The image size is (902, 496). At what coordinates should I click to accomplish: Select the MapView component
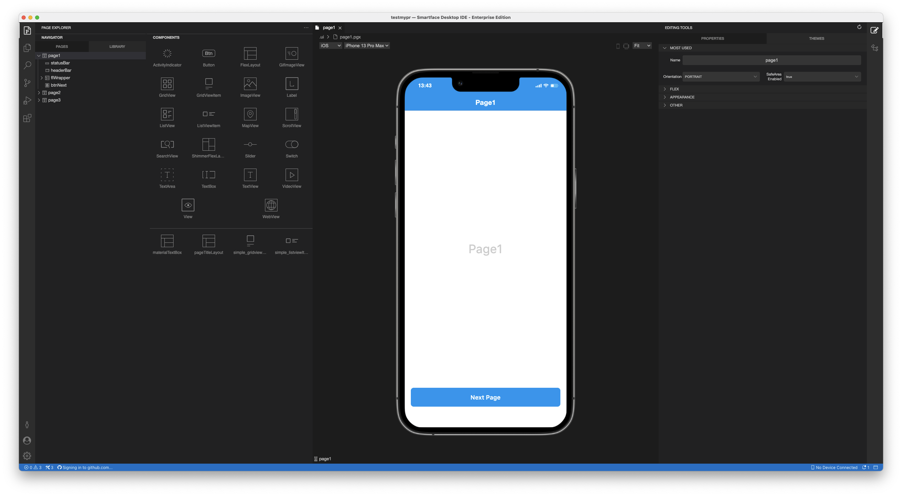point(250,118)
